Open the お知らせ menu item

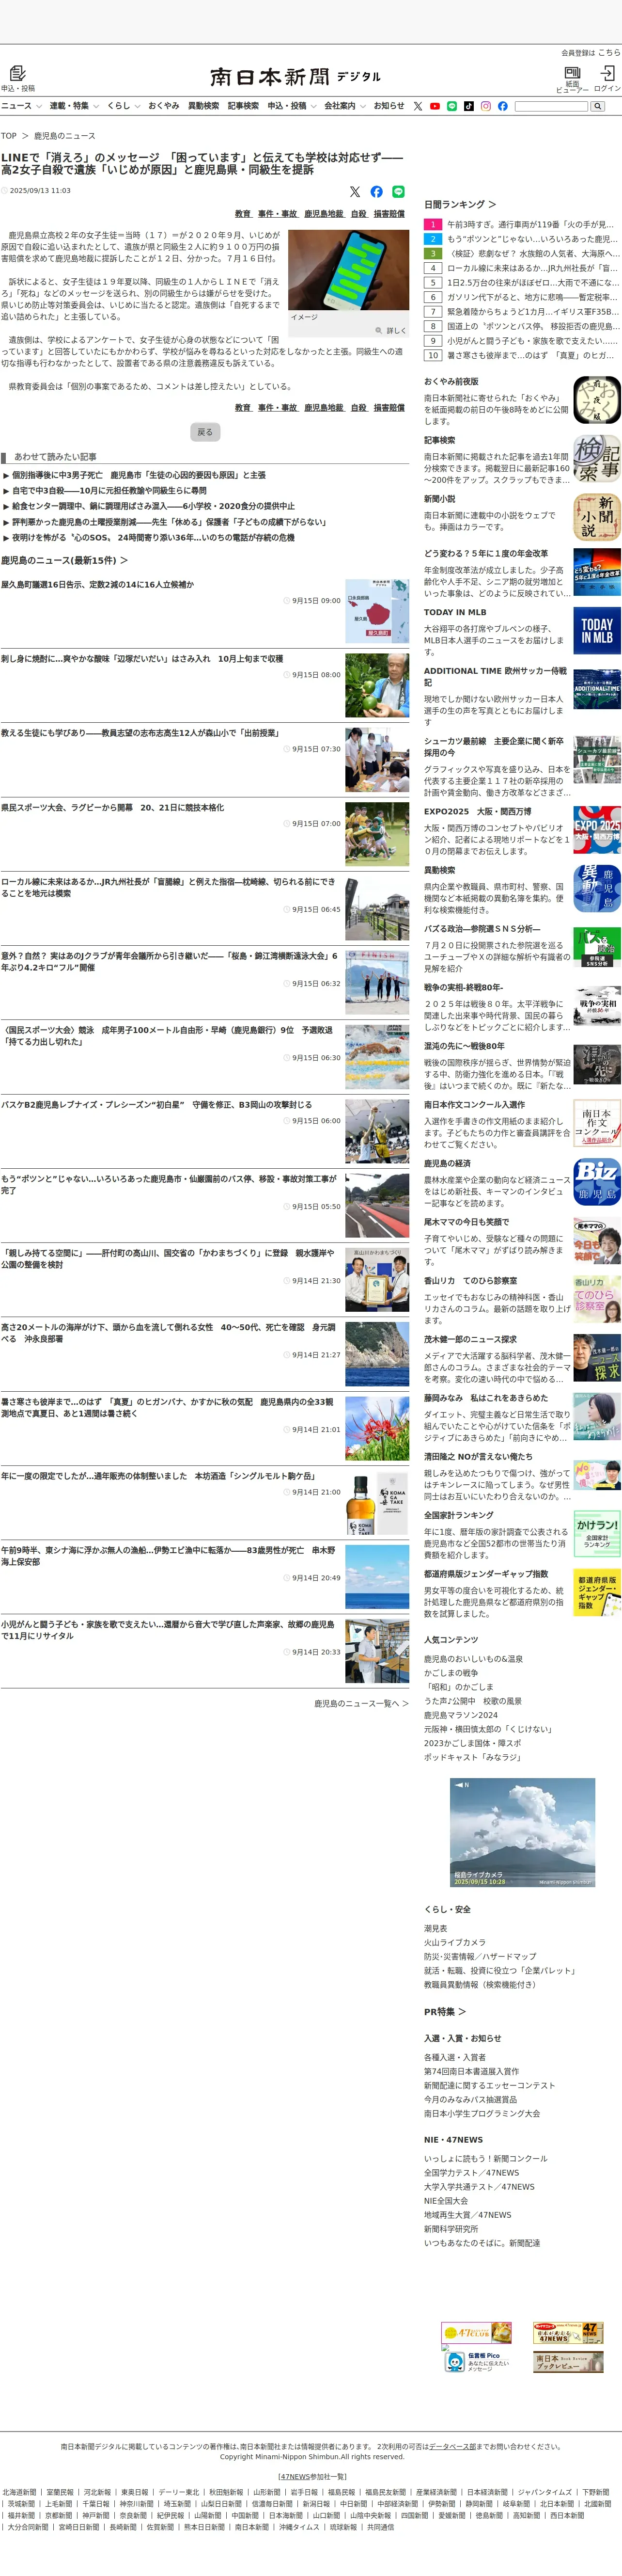389,106
